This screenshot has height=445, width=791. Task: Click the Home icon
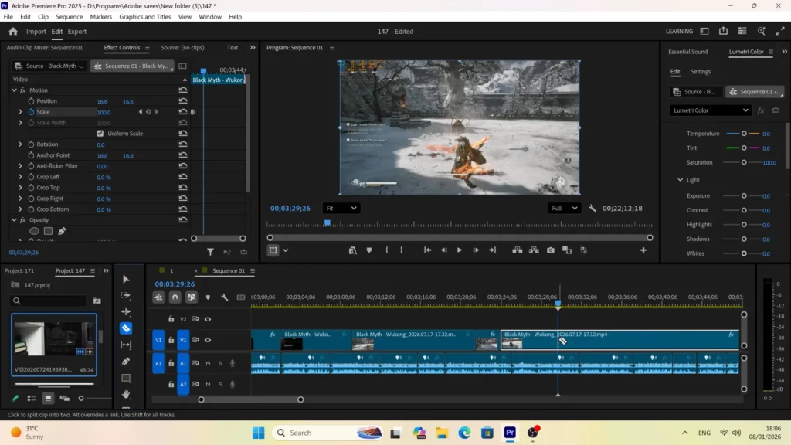click(13, 31)
